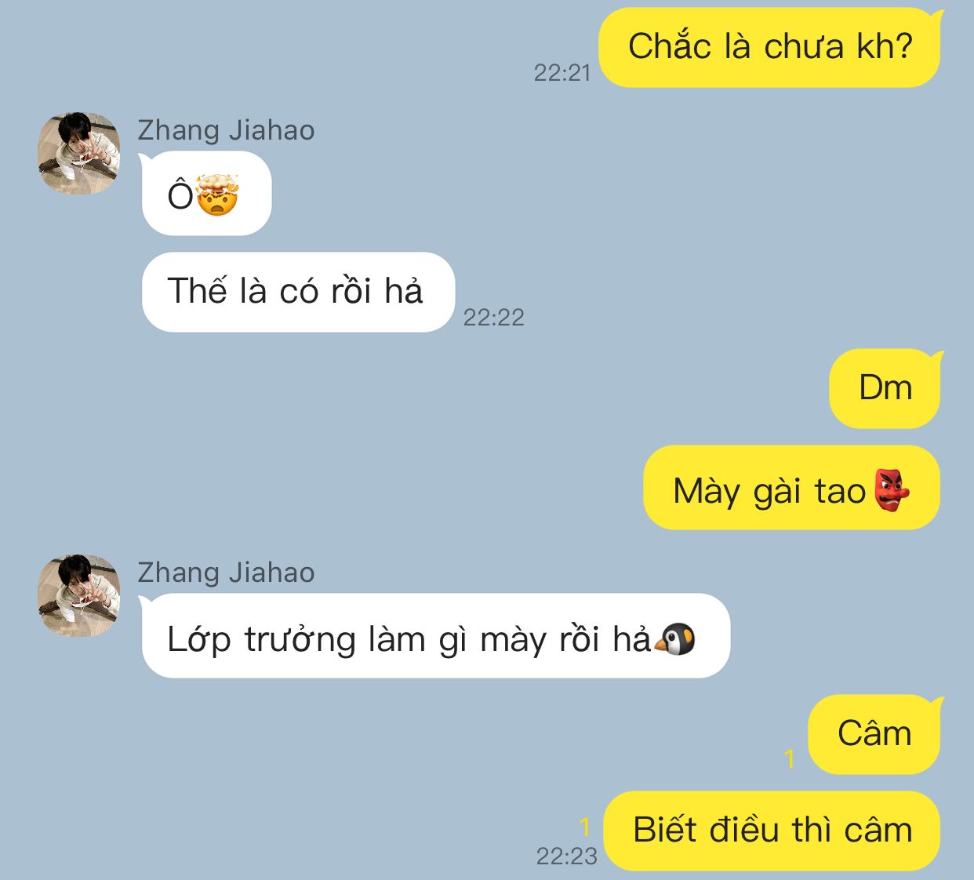The height and width of the screenshot is (880, 974).
Task: Open Zhang Jiahao's avatar beside "Lớp trưởng" message
Action: coord(79,595)
